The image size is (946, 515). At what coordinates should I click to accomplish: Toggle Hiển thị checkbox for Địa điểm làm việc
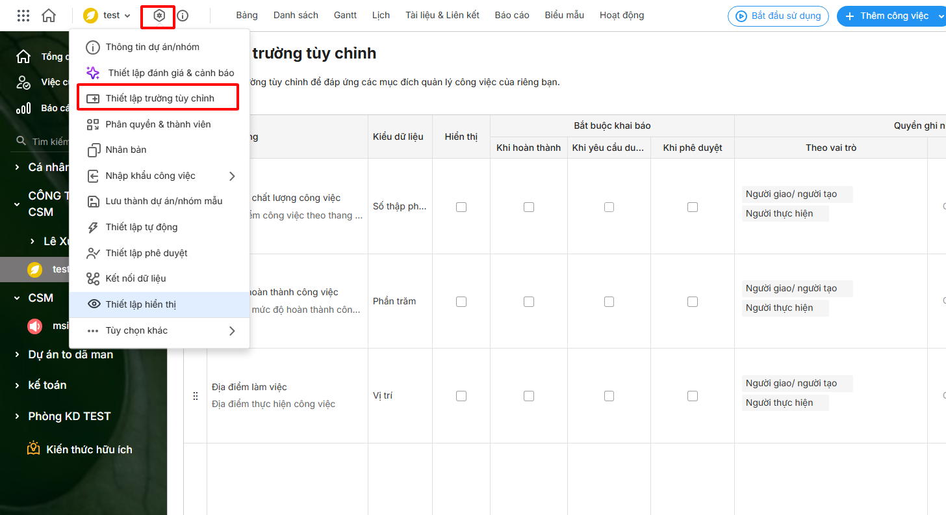[x=461, y=396]
